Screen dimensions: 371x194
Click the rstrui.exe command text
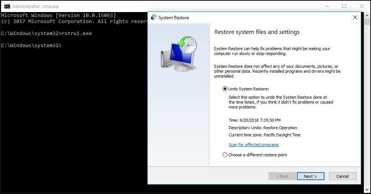(x=76, y=34)
